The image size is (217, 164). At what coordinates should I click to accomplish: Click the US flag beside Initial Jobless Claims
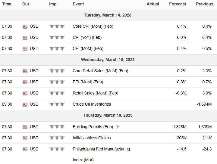point(25,138)
